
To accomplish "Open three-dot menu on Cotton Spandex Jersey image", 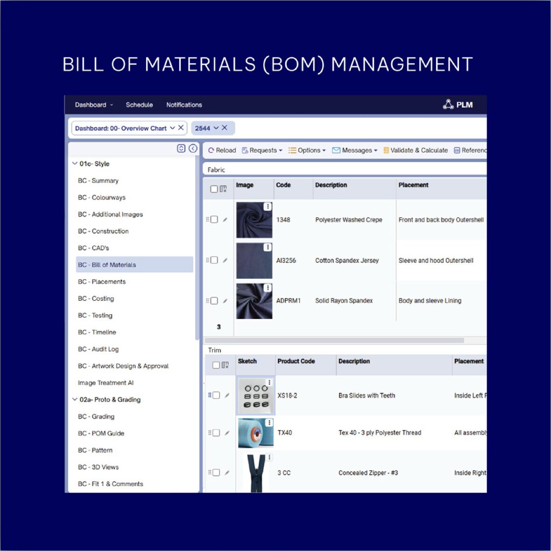I will point(268,247).
